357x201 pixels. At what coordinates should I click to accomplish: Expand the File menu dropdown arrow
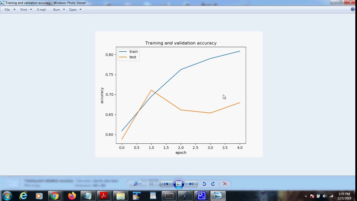[x=14, y=9]
